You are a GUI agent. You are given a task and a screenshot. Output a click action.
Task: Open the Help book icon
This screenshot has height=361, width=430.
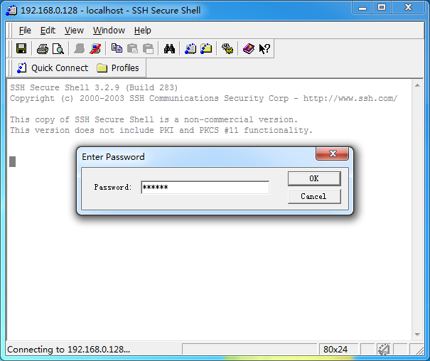(x=249, y=49)
